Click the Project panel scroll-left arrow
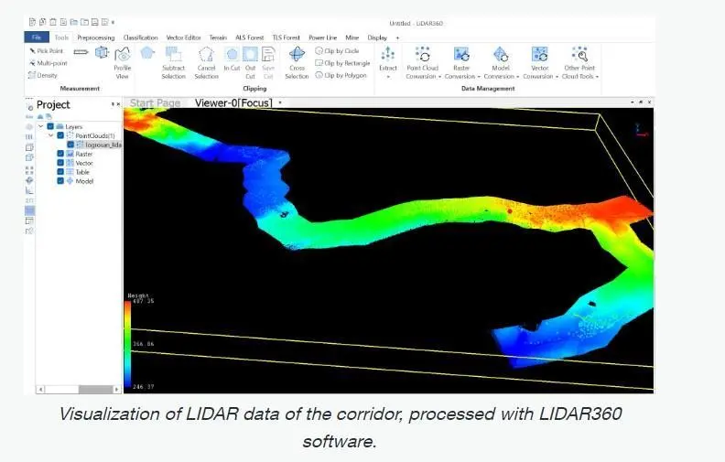Viewport: 725px width, 462px height. pyautogui.click(x=40, y=390)
